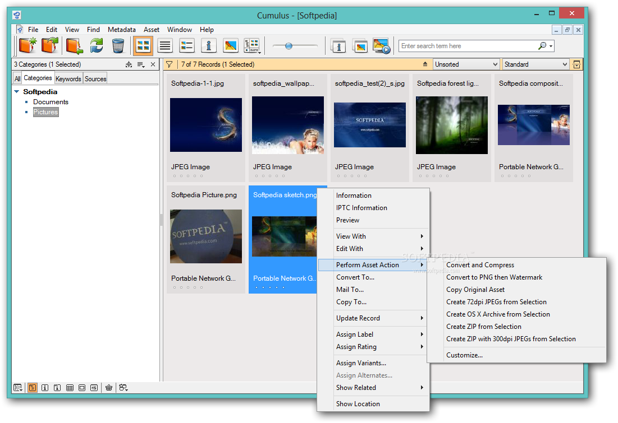The image size is (618, 423).
Task: Select the Pictures category
Action: click(45, 112)
